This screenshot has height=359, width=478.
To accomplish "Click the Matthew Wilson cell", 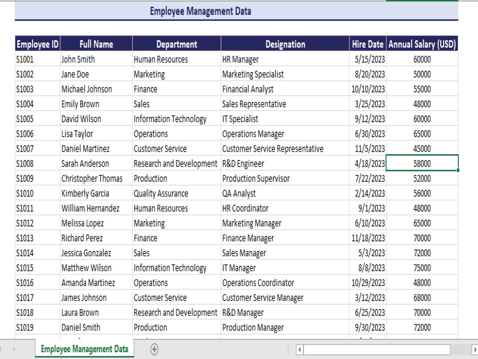I will 97,268.
